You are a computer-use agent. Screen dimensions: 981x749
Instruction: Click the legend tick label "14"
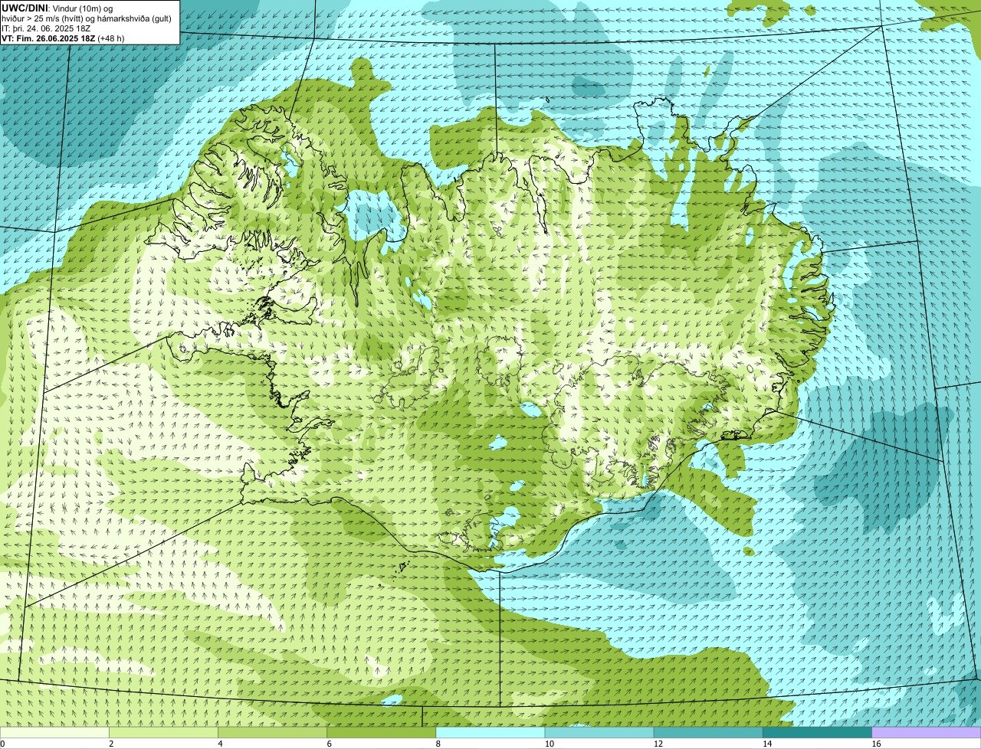[x=767, y=744]
